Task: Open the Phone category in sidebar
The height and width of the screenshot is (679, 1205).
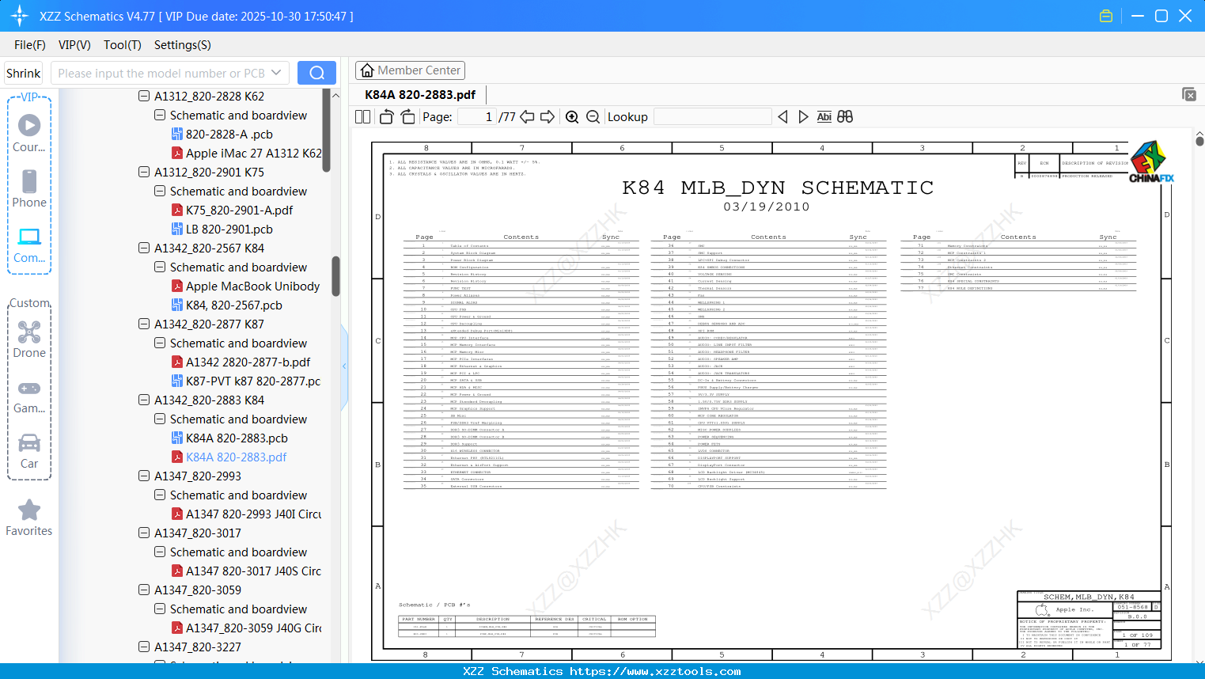Action: coord(29,189)
